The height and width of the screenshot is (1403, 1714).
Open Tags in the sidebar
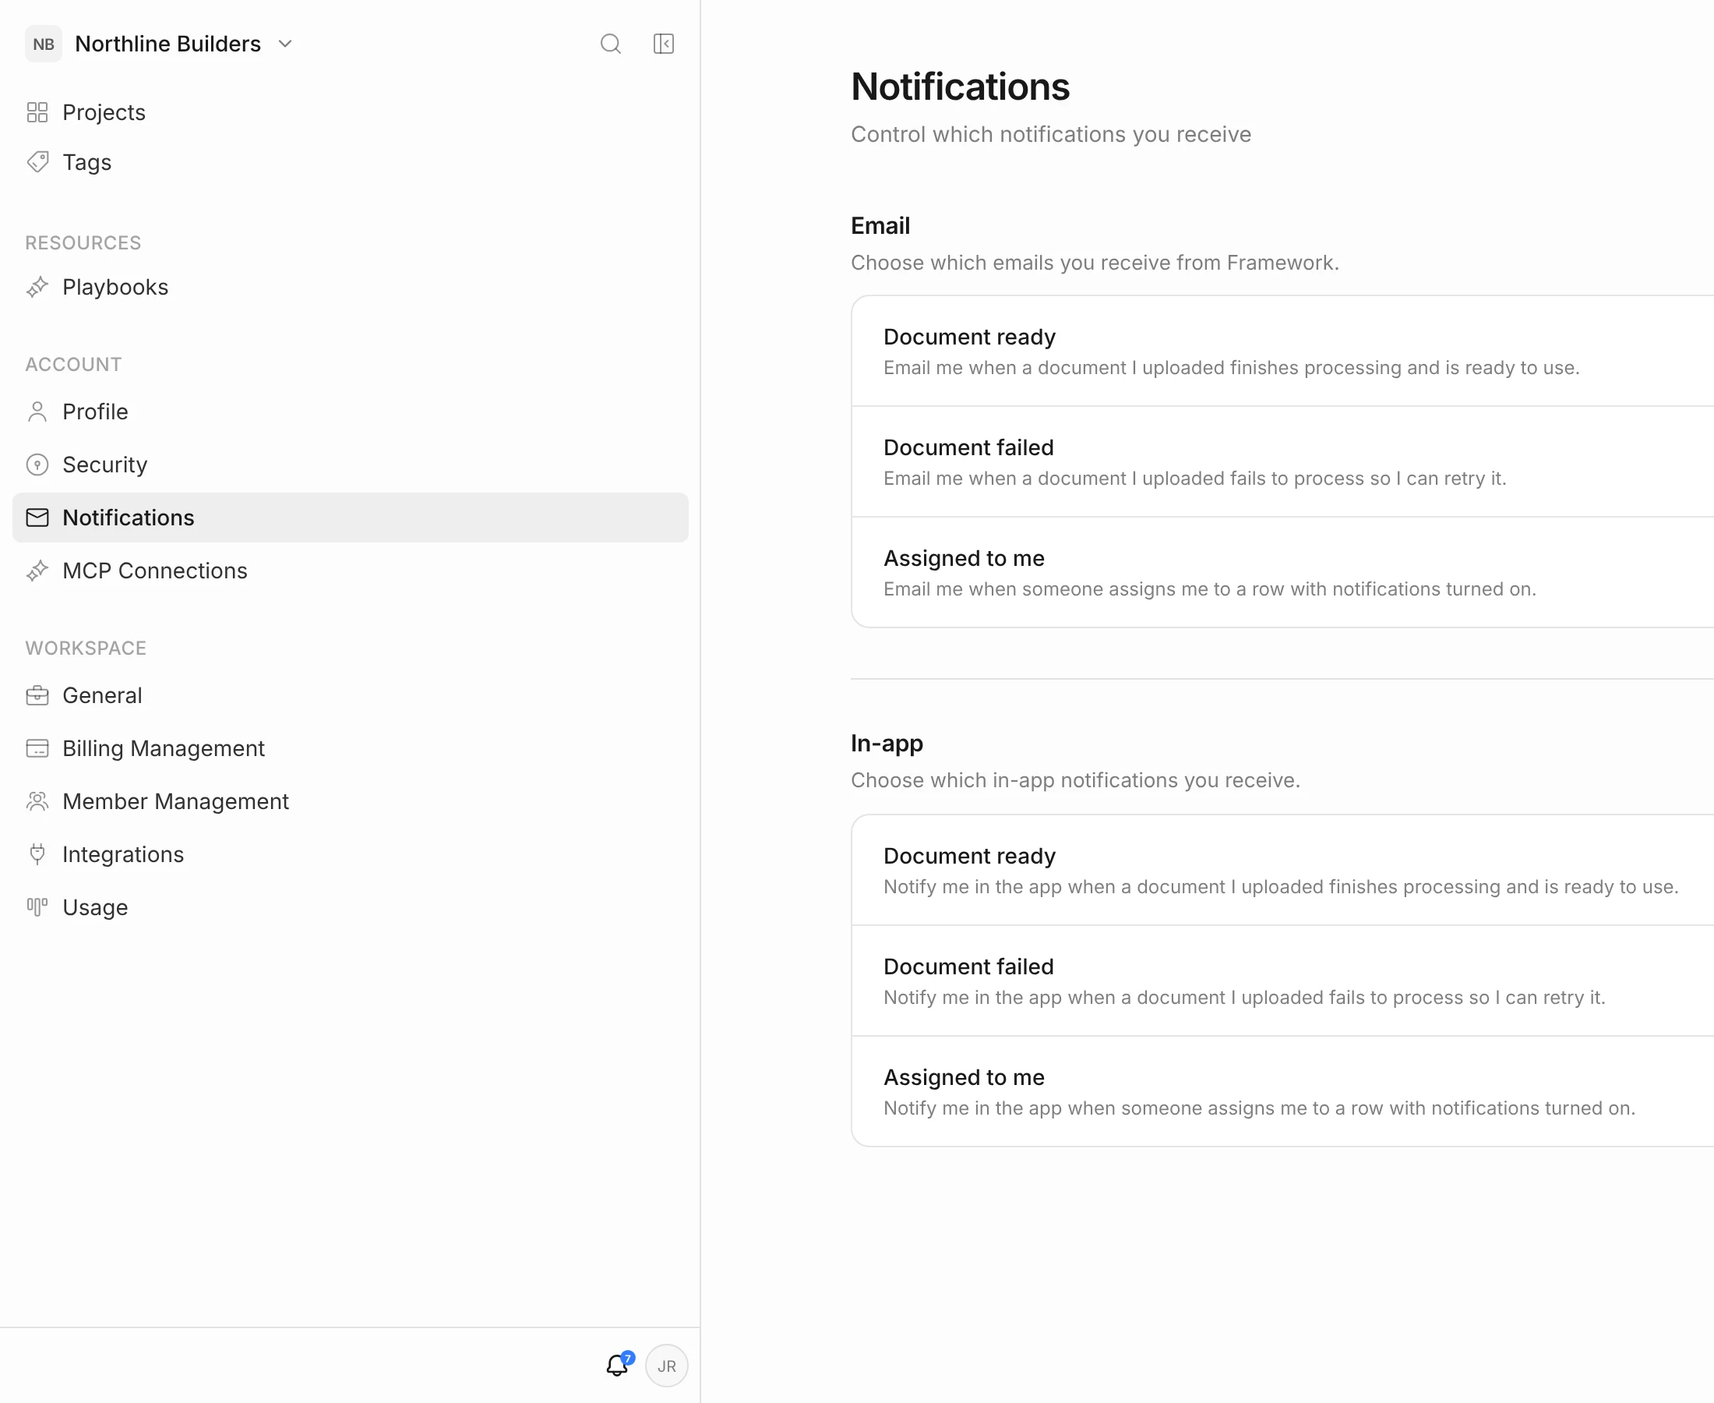[x=351, y=161]
